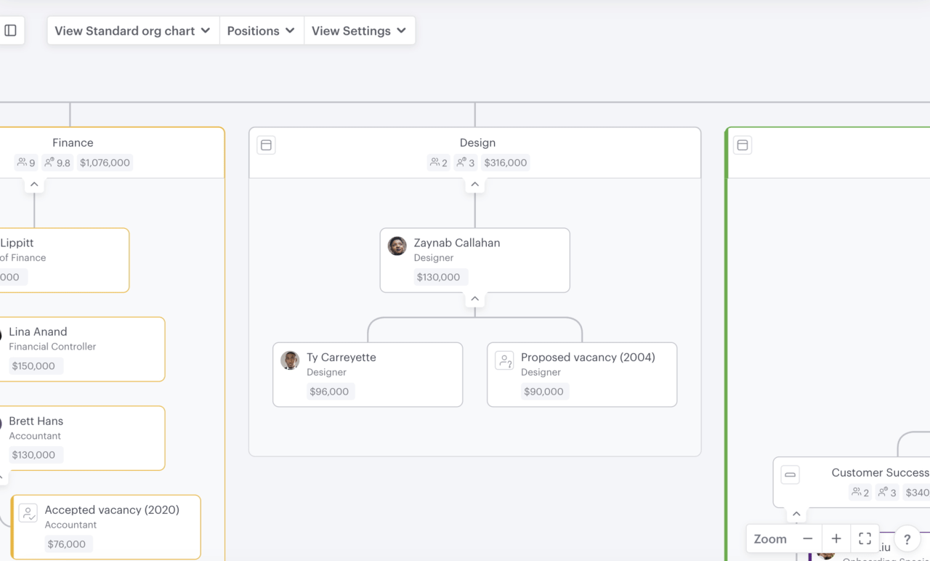The height and width of the screenshot is (561, 930).
Task: Toggle the left sidebar panel
Action: pyautogui.click(x=9, y=29)
